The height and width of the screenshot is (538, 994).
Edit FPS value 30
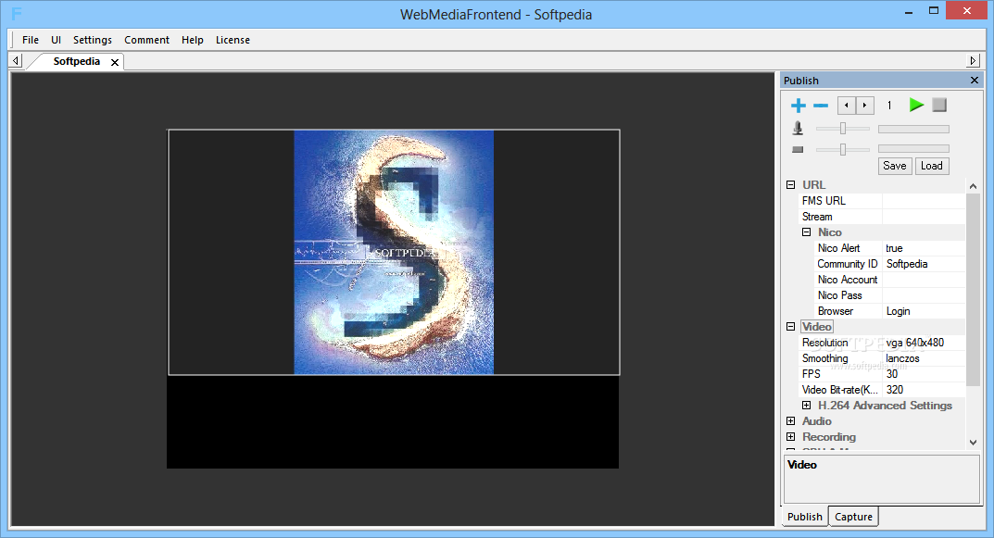[924, 374]
